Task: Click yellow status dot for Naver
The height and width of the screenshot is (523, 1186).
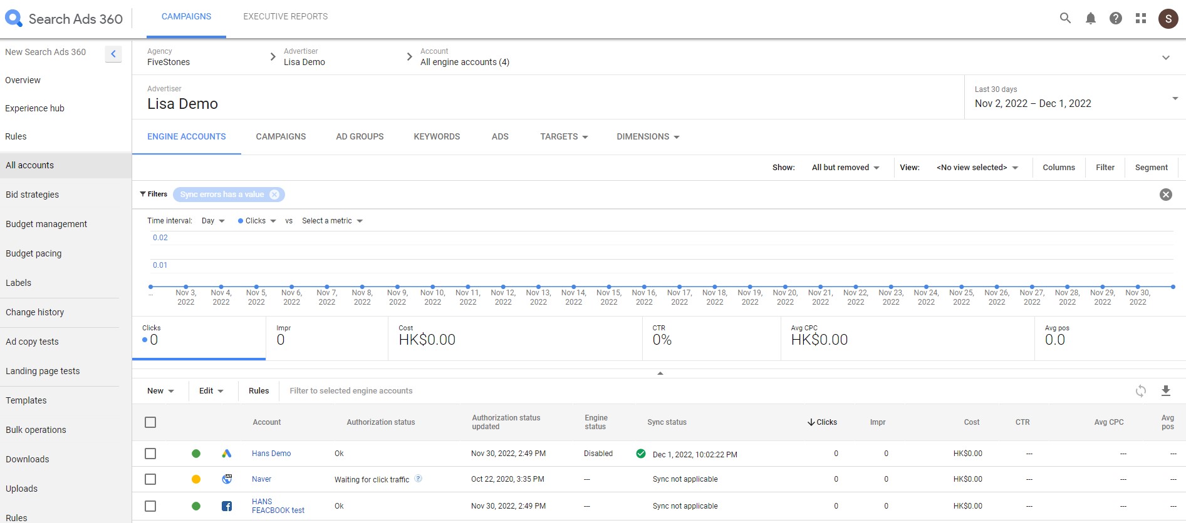Action: coord(196,479)
